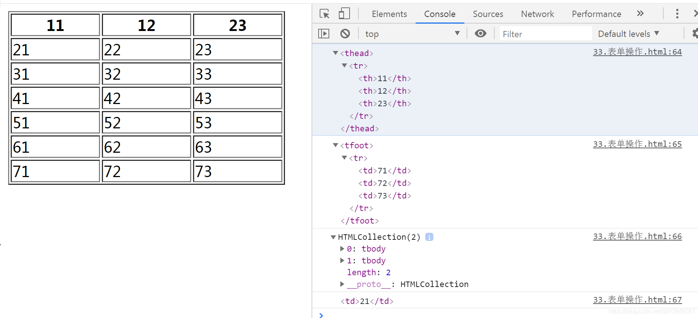The height and width of the screenshot is (318, 698).
Task: Collapse the tr node inside tfoot
Action: pos(344,158)
